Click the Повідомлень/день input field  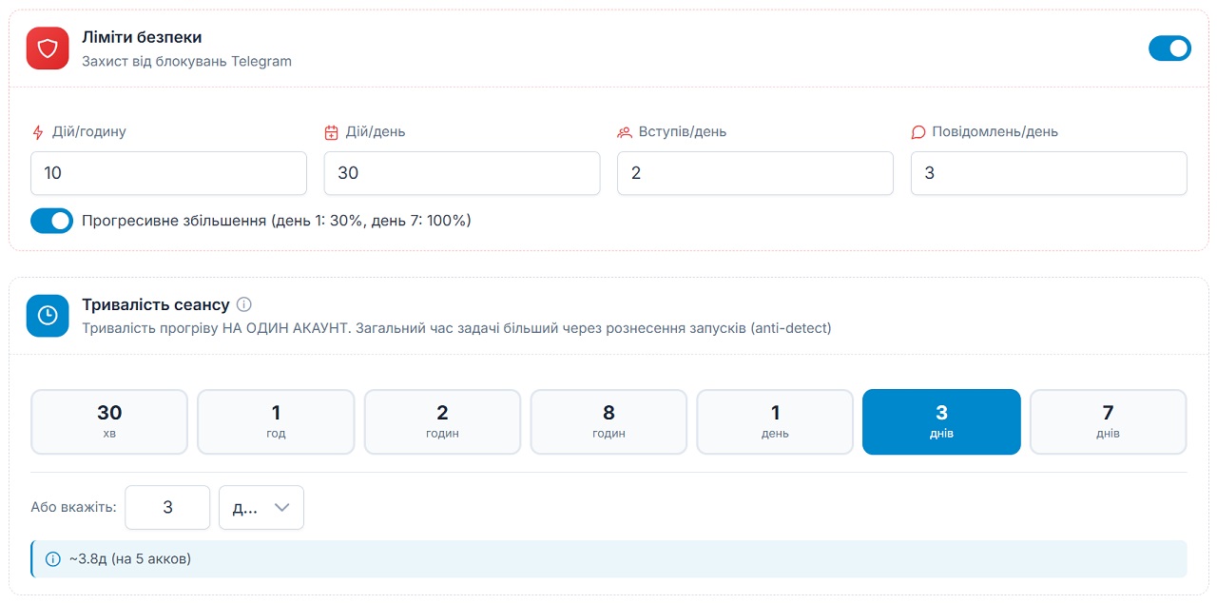(x=1049, y=173)
